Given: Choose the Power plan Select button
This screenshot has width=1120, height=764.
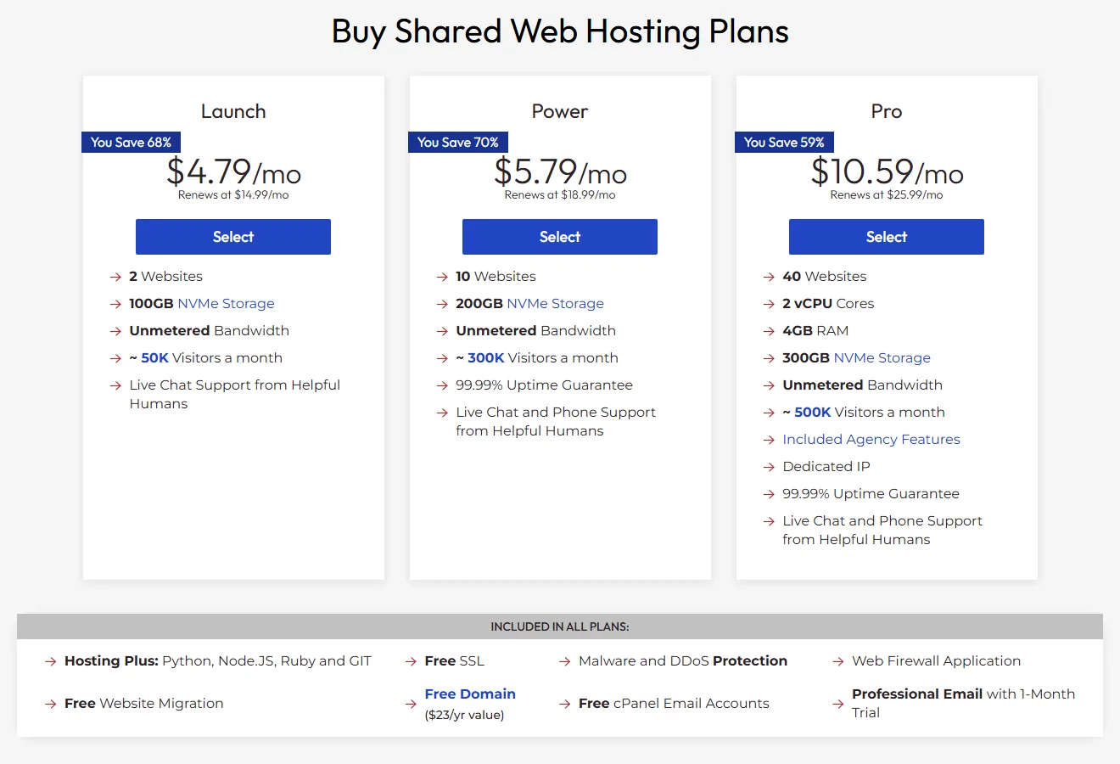Looking at the screenshot, I should click(x=560, y=237).
